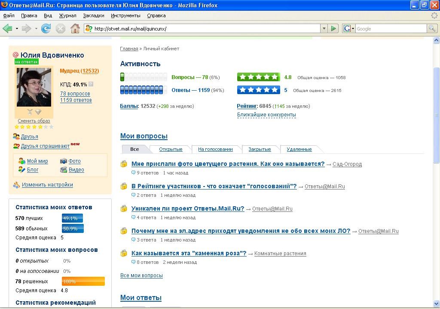Viewport: 440px width, 309px height.
Task: Click the Друзья спрашивают question icon
Action: pos(16,146)
